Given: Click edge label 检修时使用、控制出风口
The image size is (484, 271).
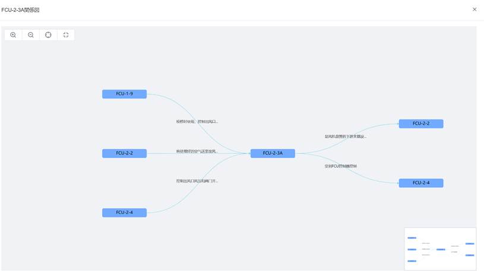Looking at the screenshot, I should 197,121.
